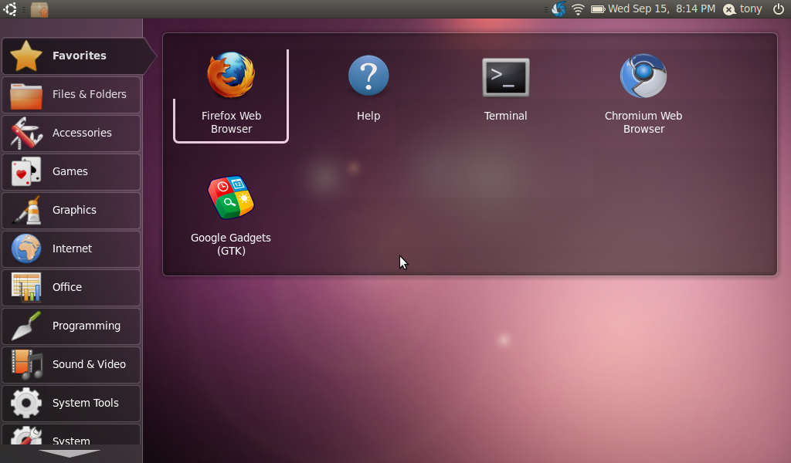Select the Favorites category
The height and width of the screenshot is (463, 791).
(72, 56)
